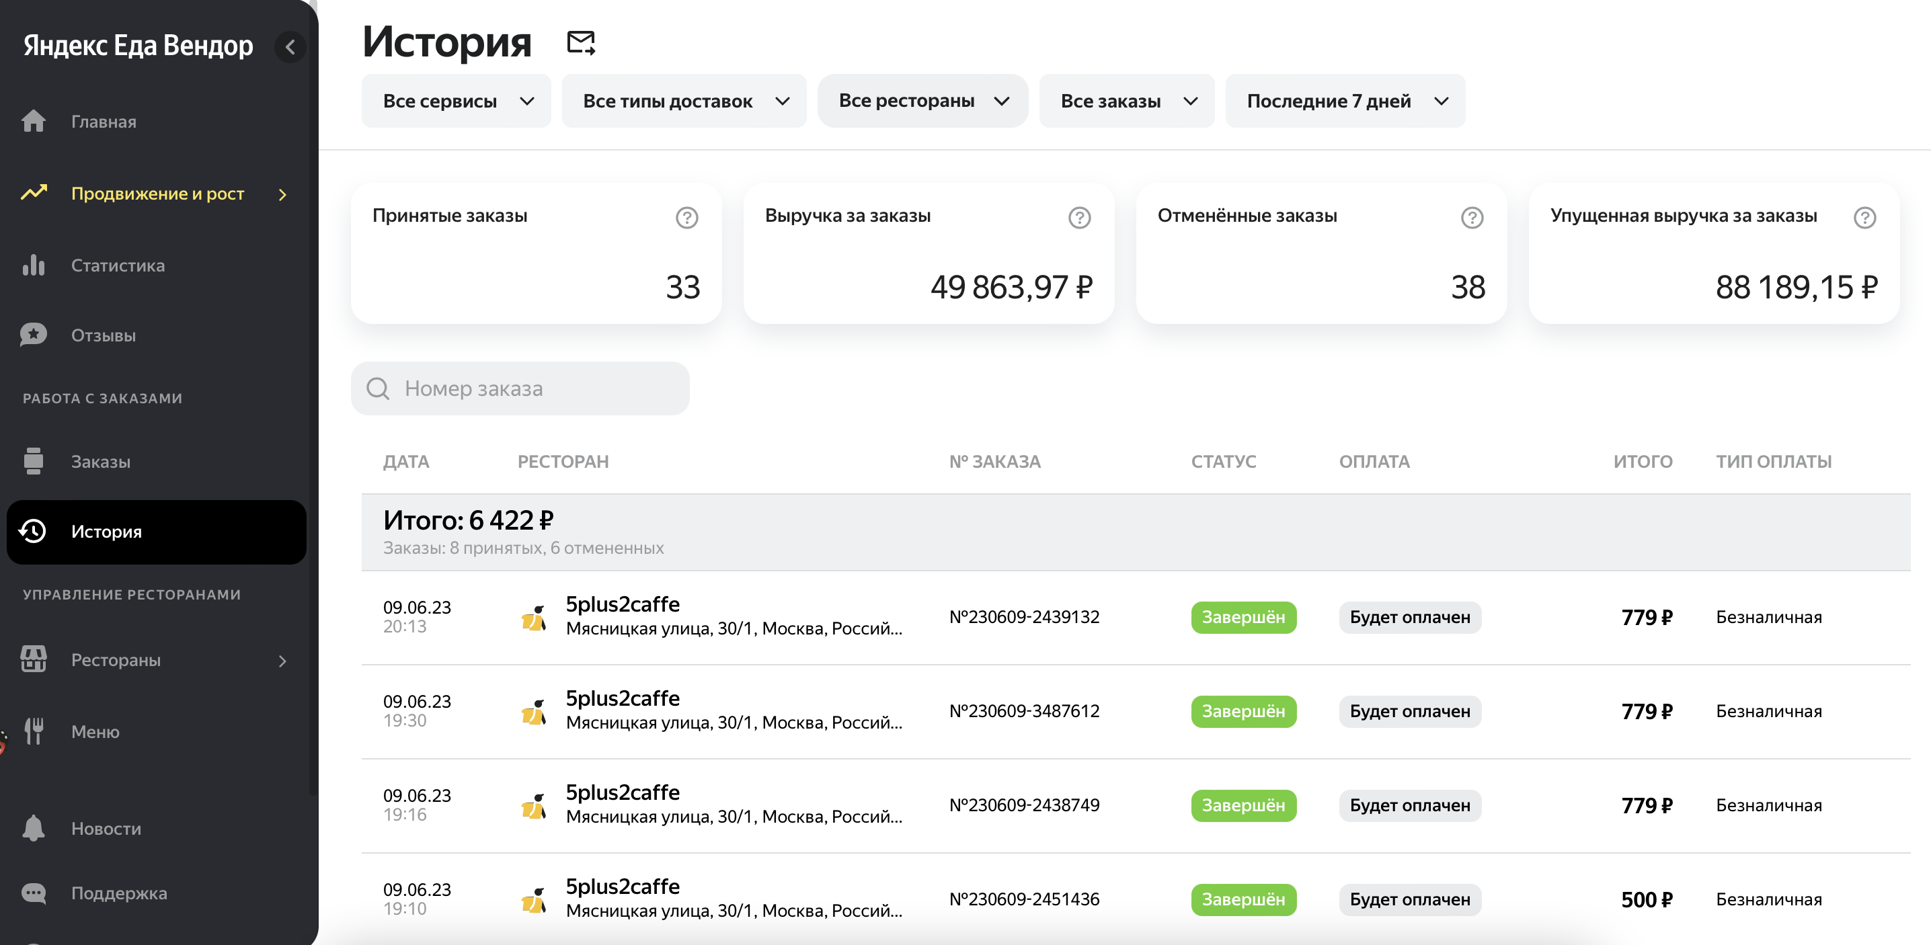Click the ОПЛАТА column header
Image resolution: width=1931 pixels, height=945 pixels.
point(1374,462)
